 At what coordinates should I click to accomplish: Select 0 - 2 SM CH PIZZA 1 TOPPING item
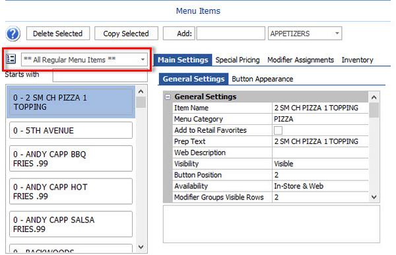click(x=71, y=102)
